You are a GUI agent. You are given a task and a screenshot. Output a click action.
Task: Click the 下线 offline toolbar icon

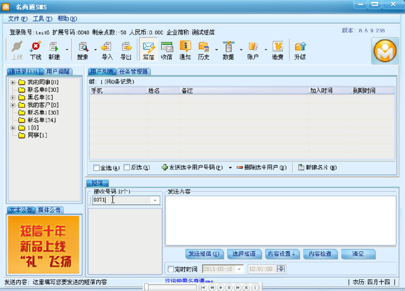tap(36, 50)
